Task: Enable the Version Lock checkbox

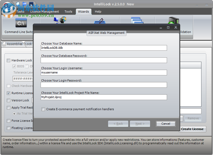Action: 8,100
